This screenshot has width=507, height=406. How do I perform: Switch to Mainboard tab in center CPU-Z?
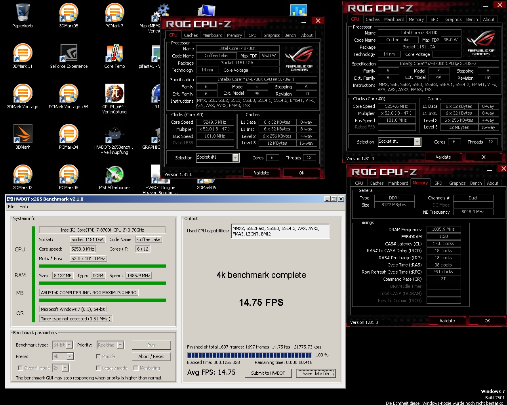click(x=212, y=35)
